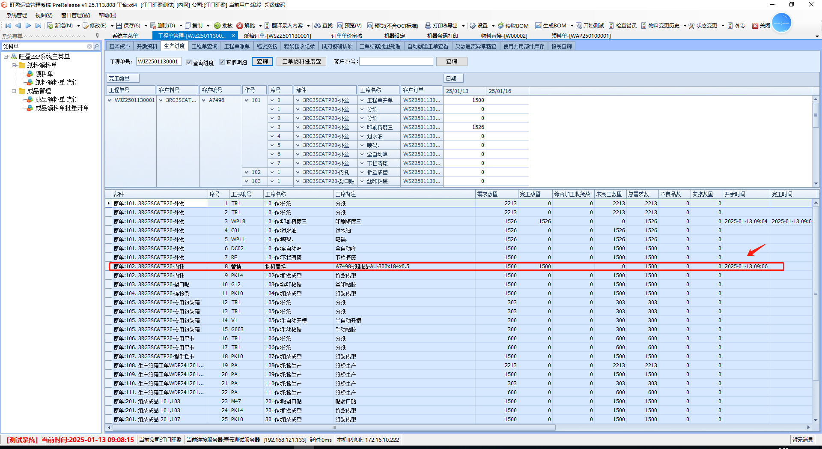Switch to the 基本资料 sub-tab
The width and height of the screenshot is (822, 449).
(x=119, y=46)
